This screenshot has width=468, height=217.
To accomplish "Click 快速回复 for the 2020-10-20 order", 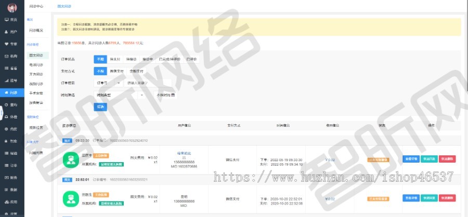I will point(429,198).
